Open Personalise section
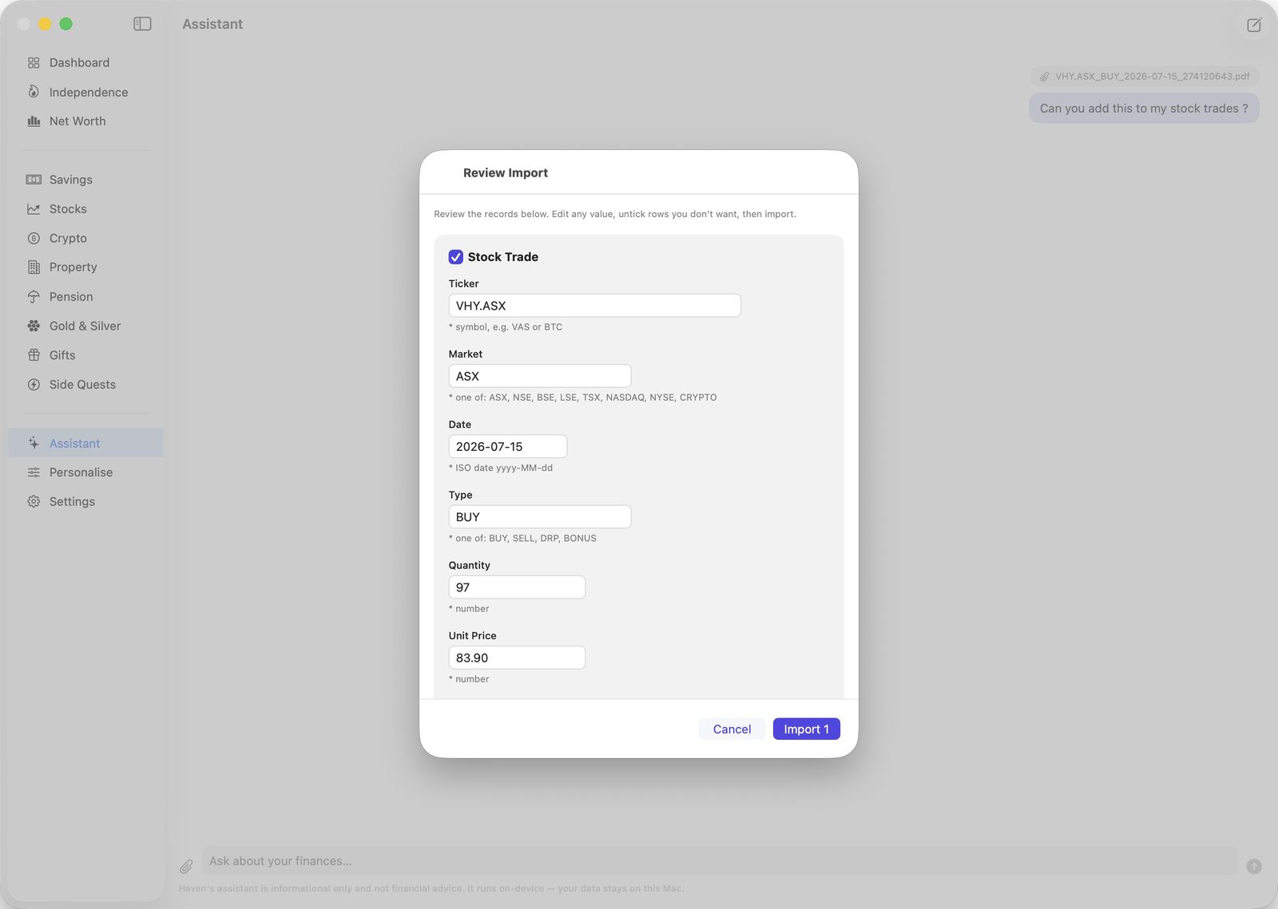Viewport: 1278px width, 909px height. 85,472
